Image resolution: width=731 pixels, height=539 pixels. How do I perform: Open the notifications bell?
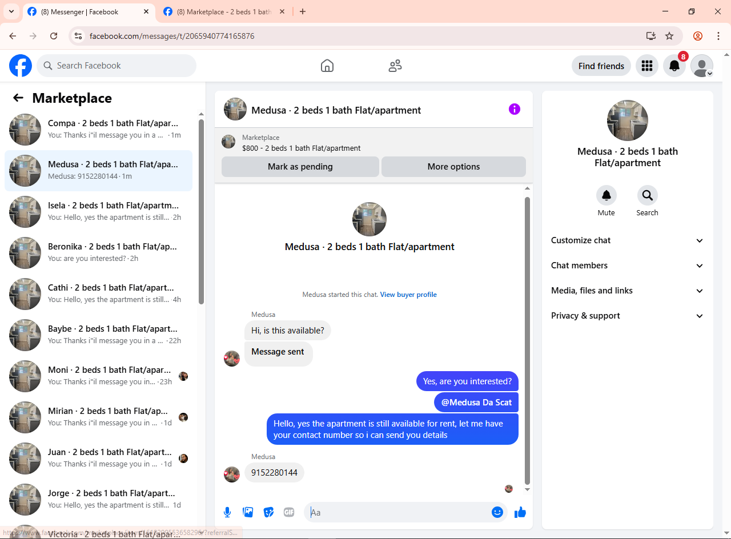[x=674, y=66]
